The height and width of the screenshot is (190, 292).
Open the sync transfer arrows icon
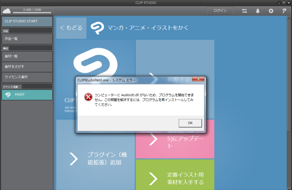245,11
